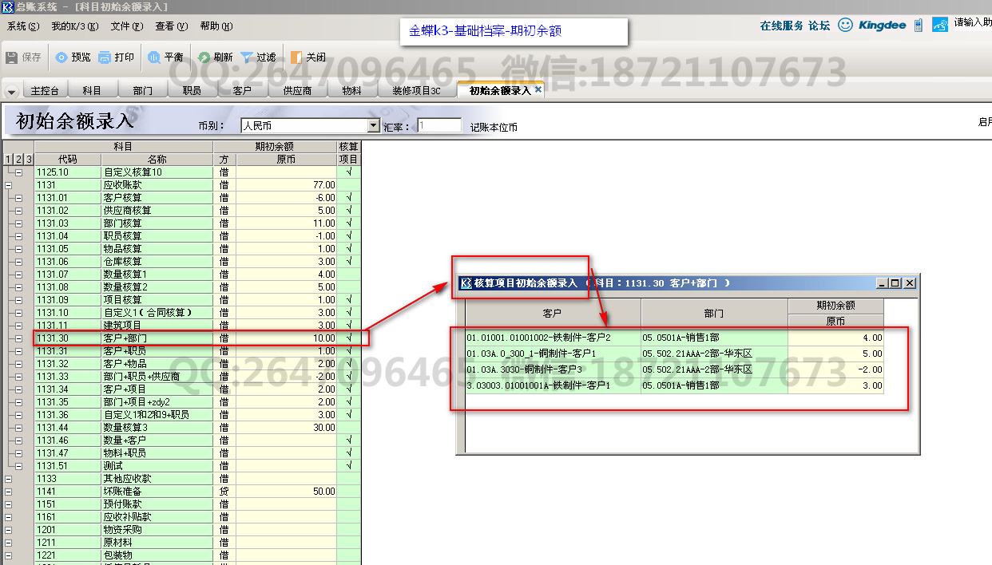Toggle 核算项目 checkmark for 1131.01 客户核算
This screenshot has height=565, width=992.
(349, 198)
